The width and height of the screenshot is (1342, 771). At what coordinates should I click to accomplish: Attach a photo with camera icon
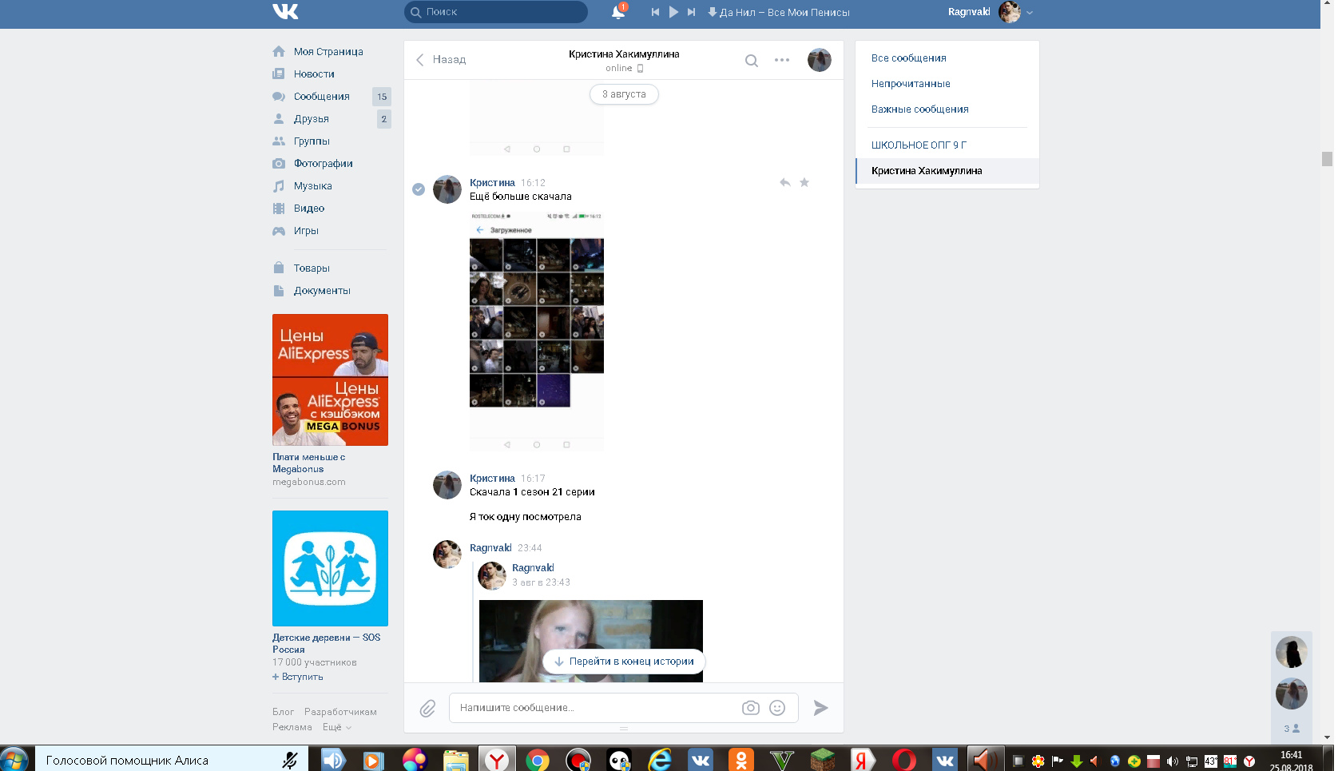tap(751, 708)
